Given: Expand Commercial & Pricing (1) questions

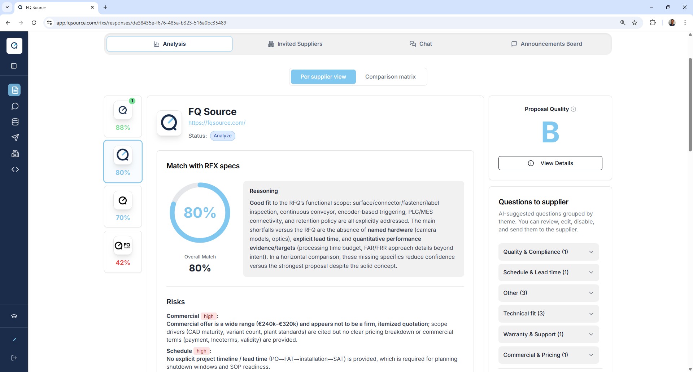Looking at the screenshot, I should (549, 355).
